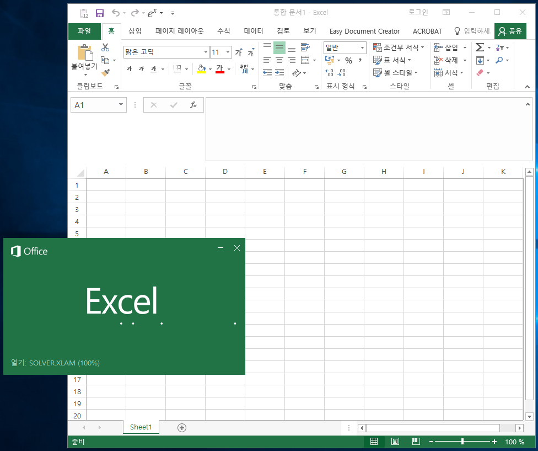Open Find and Select magnifier
This screenshot has height=451, width=538.
tap(499, 60)
